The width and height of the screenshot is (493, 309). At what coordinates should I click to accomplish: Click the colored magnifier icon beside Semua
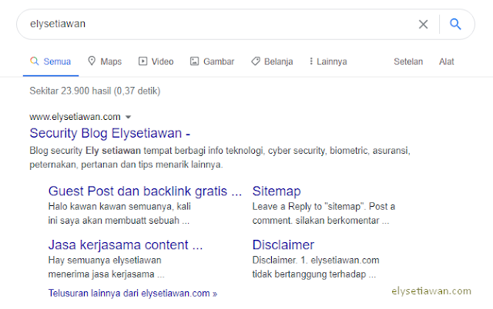pos(34,61)
